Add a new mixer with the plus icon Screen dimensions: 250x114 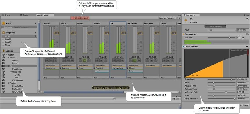tap(36, 23)
